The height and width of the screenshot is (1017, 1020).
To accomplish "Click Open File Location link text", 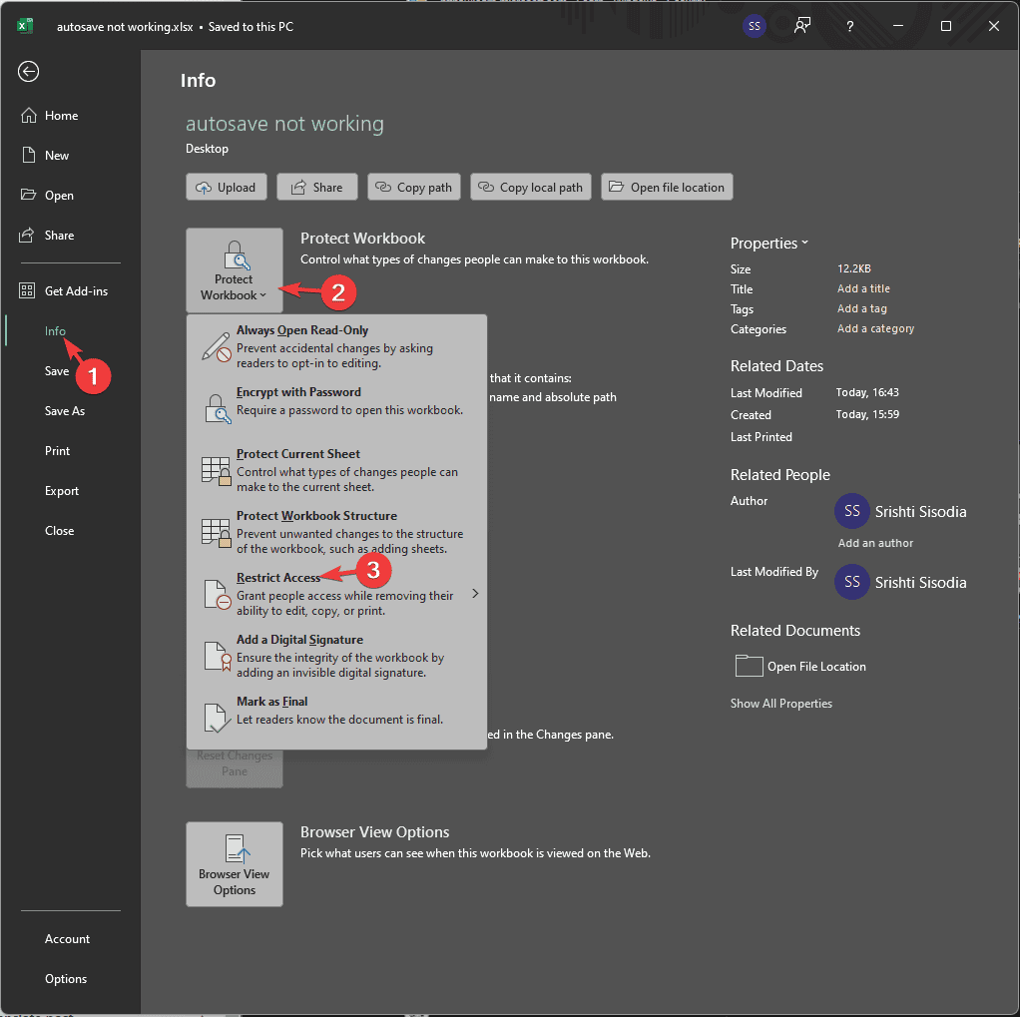I will tap(816, 667).
